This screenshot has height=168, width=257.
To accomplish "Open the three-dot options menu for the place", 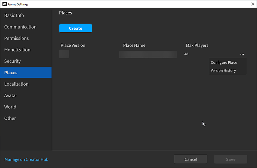I will click(242, 54).
